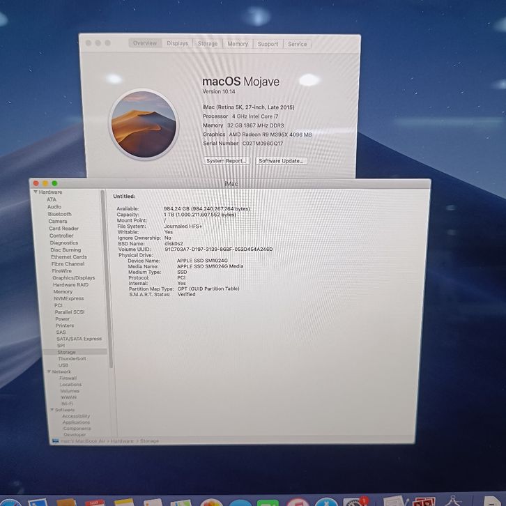The height and width of the screenshot is (506, 506).
Task: Select NVMExpress in the Hardware list
Action: tap(68, 298)
